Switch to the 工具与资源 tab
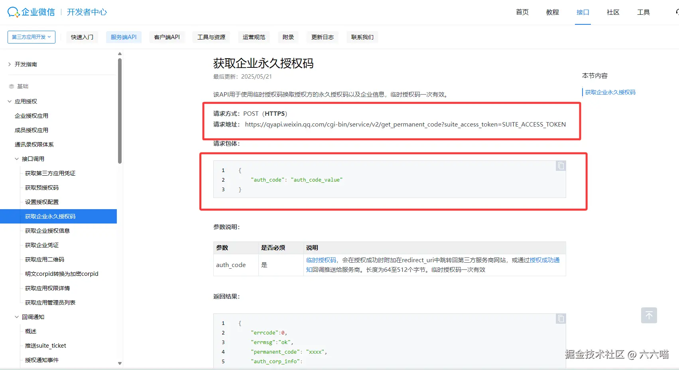 [x=211, y=37]
